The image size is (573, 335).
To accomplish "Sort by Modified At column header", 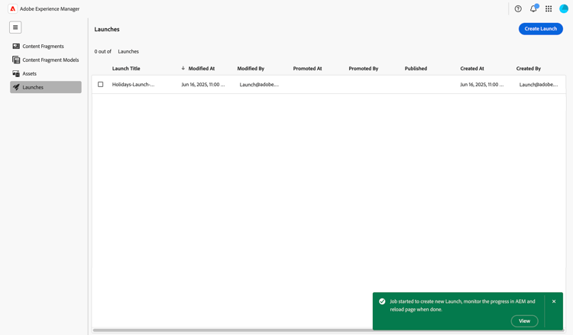I will [202, 68].
